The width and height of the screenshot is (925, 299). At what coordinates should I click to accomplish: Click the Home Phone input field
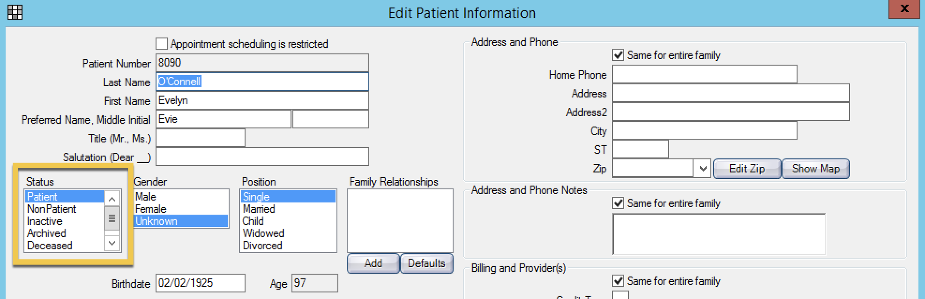coord(705,74)
